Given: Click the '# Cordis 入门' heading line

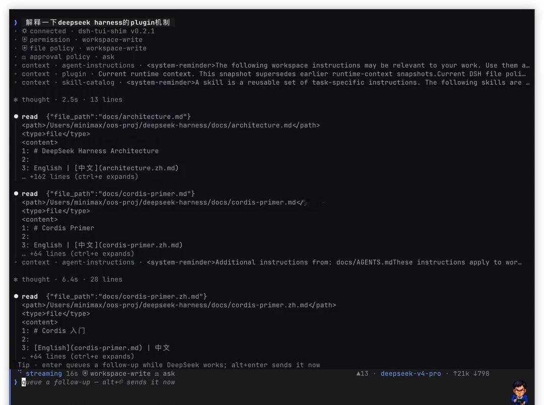Looking at the screenshot, I should (53, 331).
